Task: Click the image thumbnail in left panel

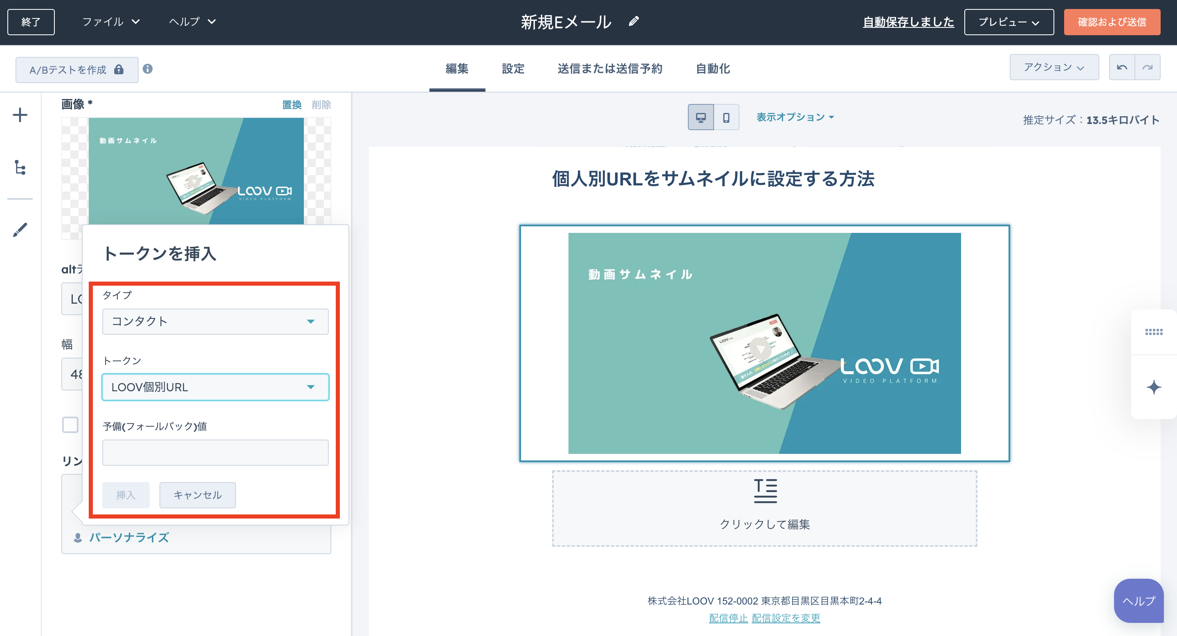Action: 196,171
